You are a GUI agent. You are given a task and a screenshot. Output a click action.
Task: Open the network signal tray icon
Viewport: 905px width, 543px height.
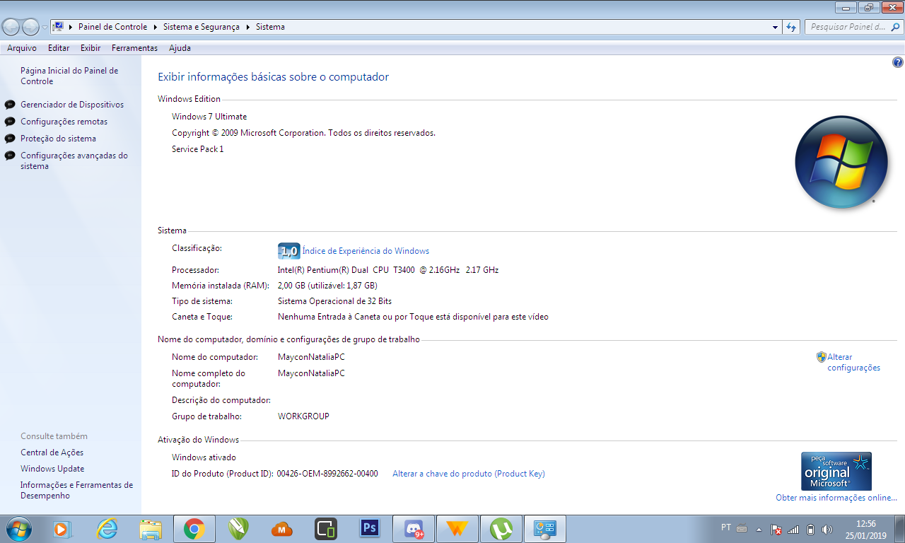click(x=793, y=529)
